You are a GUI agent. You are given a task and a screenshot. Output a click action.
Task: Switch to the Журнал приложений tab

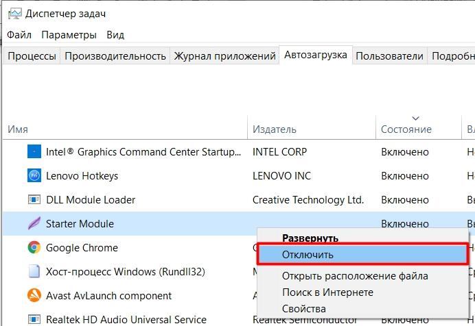pyautogui.click(x=224, y=56)
